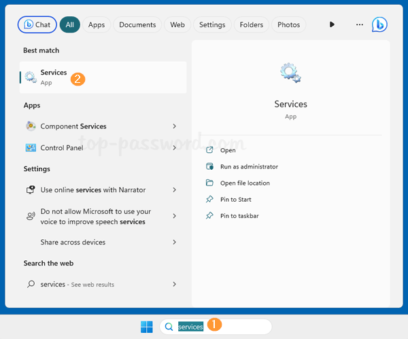The width and height of the screenshot is (408, 339).
Task: Choose Run as administrator for Services
Action: [248, 166]
